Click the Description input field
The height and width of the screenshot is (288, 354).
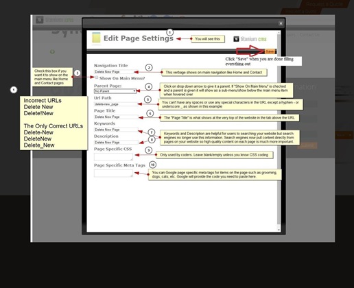(x=116, y=143)
